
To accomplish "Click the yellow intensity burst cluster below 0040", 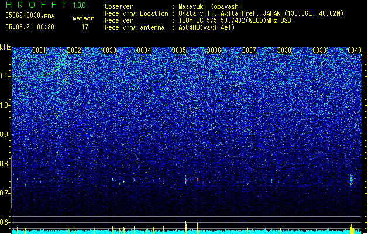I will pyautogui.click(x=352, y=229).
